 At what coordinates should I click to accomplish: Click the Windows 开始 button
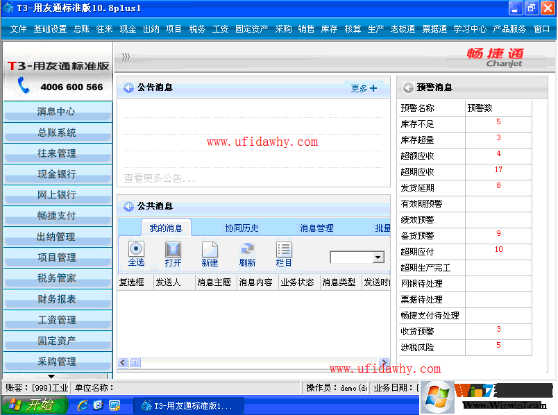pos(35,405)
